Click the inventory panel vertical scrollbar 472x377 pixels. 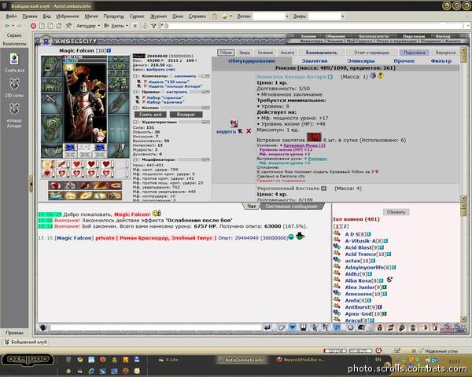[463, 124]
